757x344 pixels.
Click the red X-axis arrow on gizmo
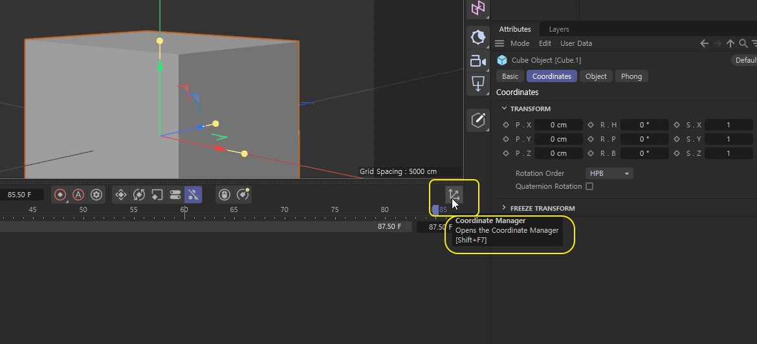click(220, 148)
